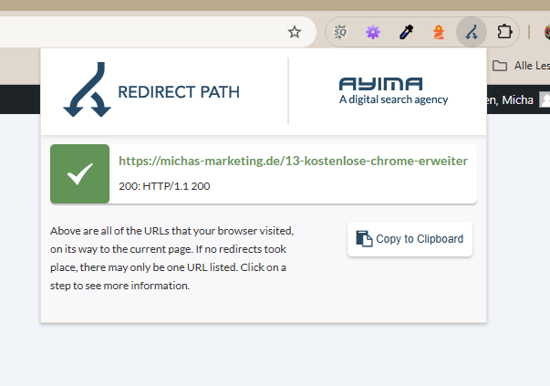Image resolution: width=550 pixels, height=386 pixels.
Task: Open the purple gear extension
Action: [373, 32]
